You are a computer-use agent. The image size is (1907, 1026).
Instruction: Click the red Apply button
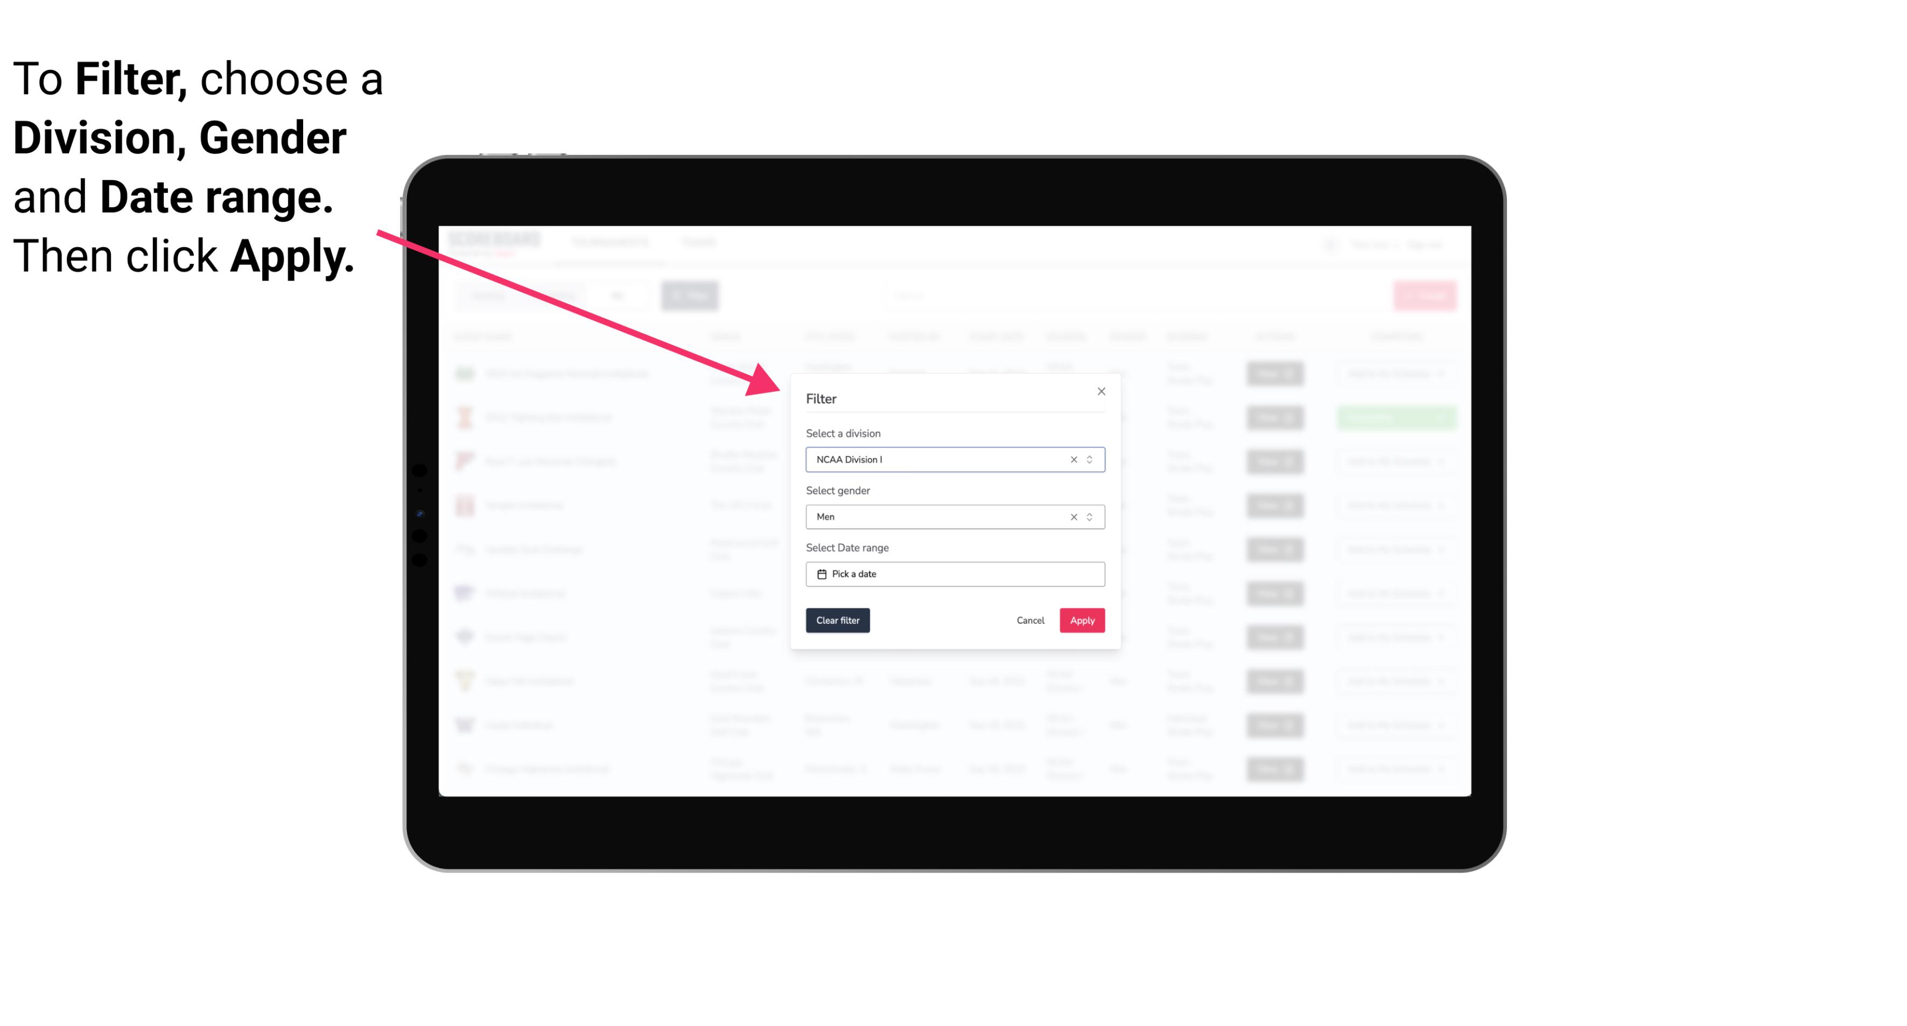(x=1081, y=621)
